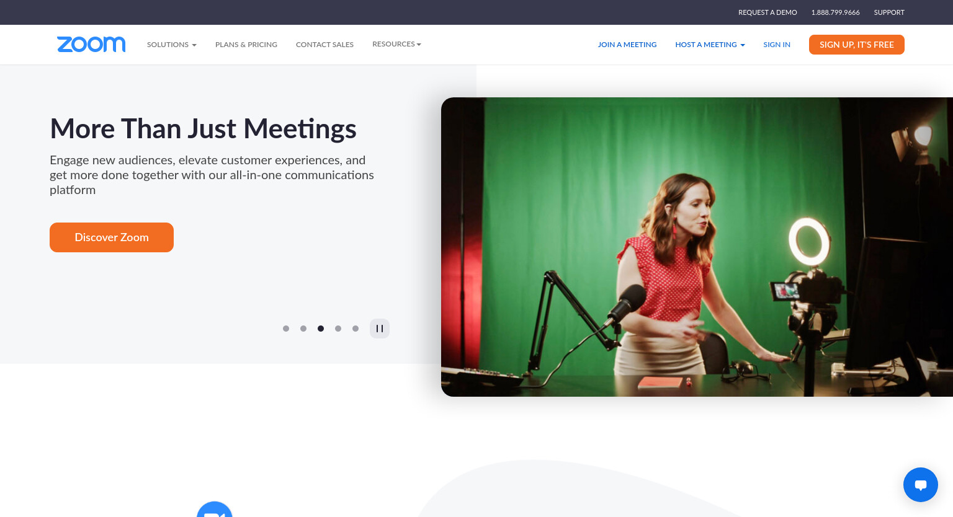Open Plans & Pricing page
953x517 pixels.
click(246, 45)
